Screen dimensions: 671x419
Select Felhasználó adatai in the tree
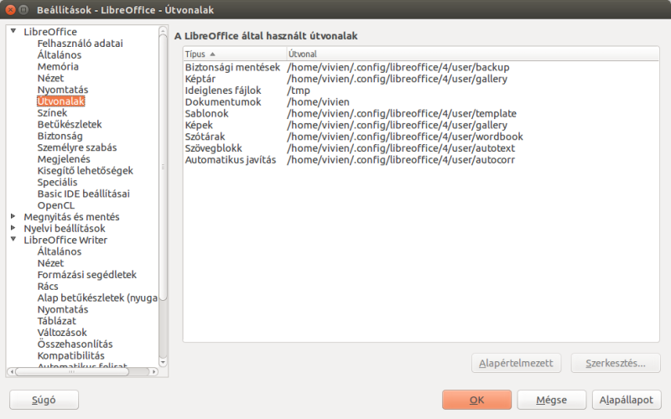point(80,44)
